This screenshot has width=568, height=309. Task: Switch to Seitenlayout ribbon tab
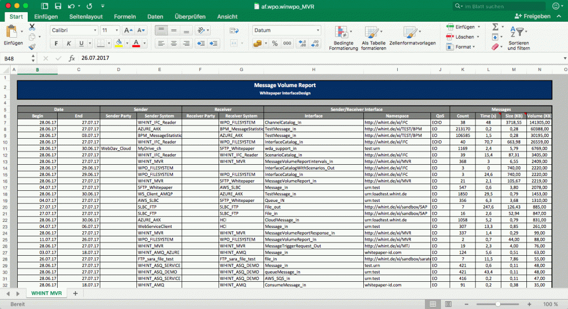[x=86, y=17]
